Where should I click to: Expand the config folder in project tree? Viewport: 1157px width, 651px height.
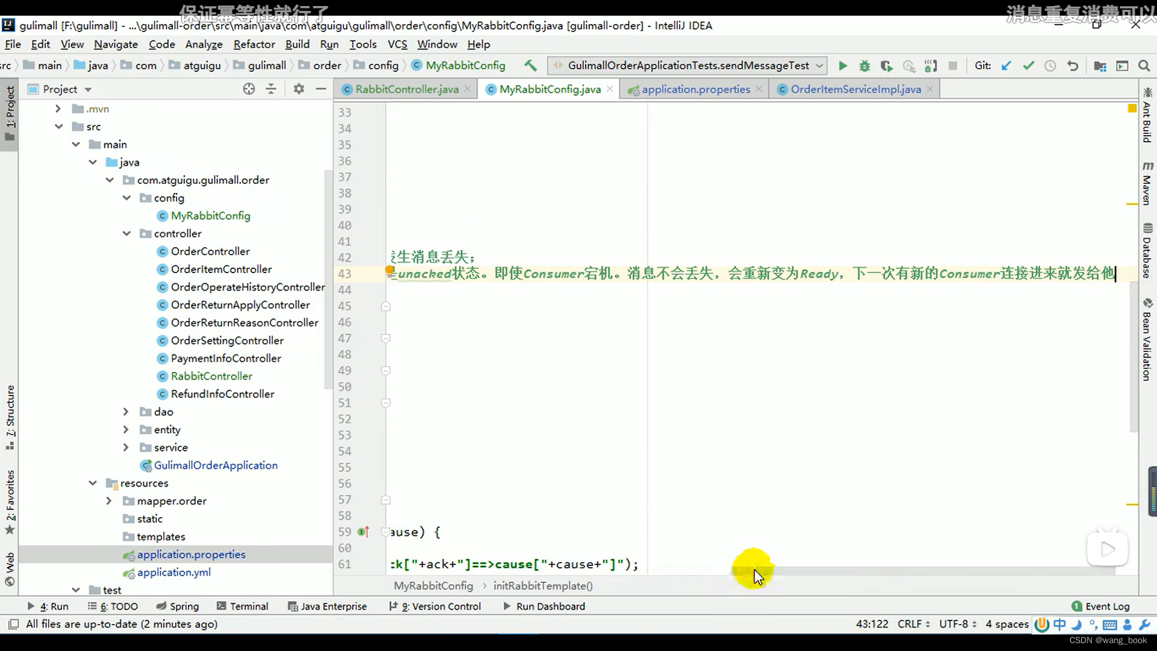(x=127, y=197)
